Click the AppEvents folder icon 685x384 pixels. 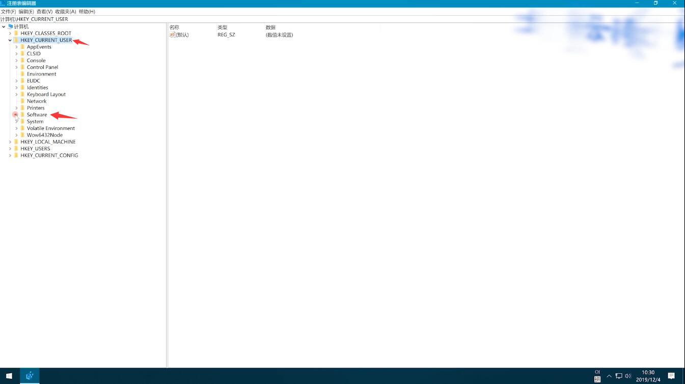(22, 47)
